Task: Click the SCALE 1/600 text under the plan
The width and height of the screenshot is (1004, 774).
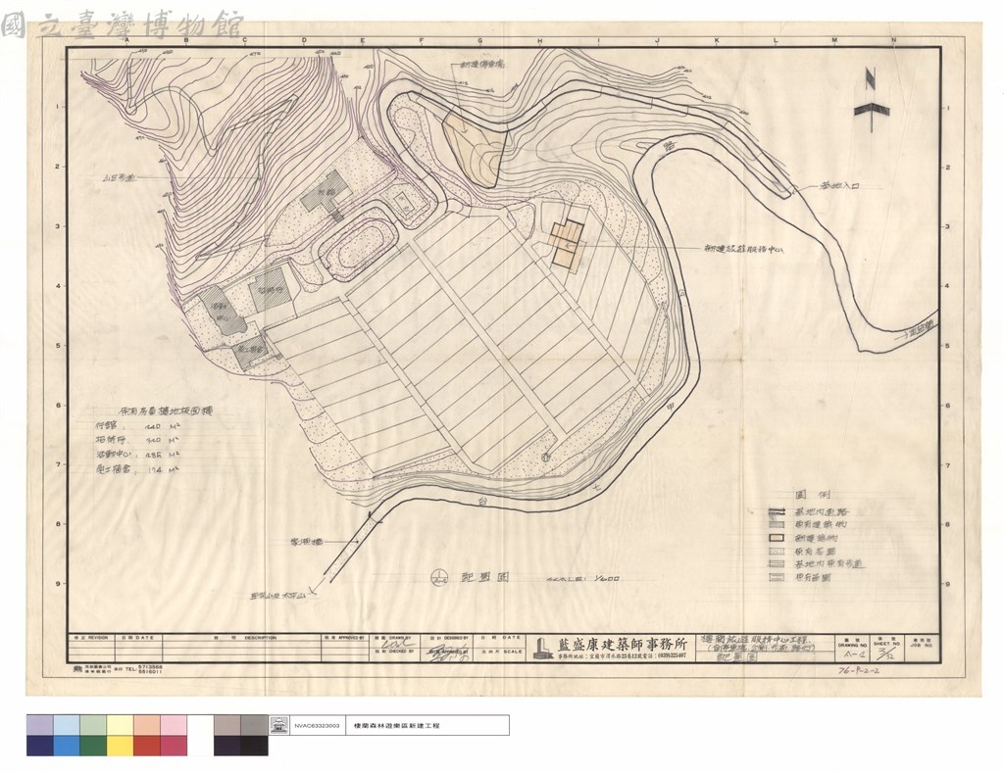Action: pos(582,578)
